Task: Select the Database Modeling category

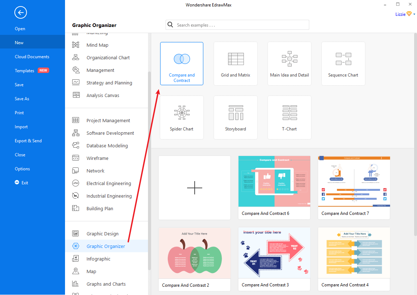Action: click(x=76, y=145)
